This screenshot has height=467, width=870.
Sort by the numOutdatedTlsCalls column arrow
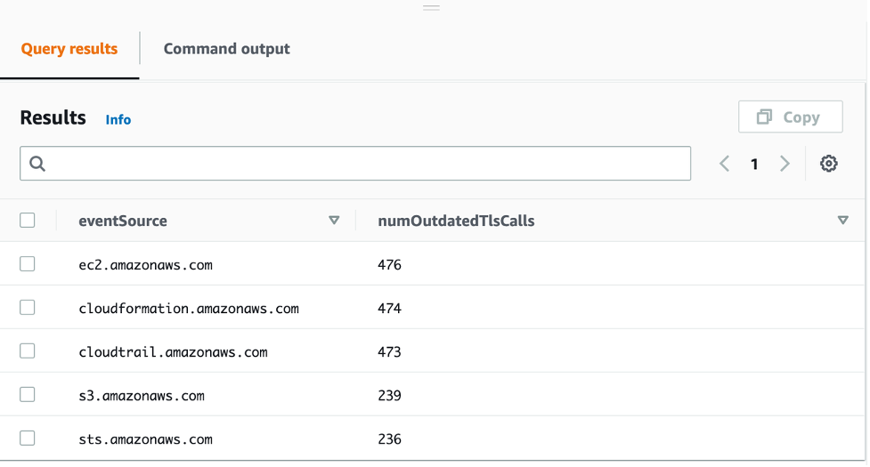click(x=842, y=221)
